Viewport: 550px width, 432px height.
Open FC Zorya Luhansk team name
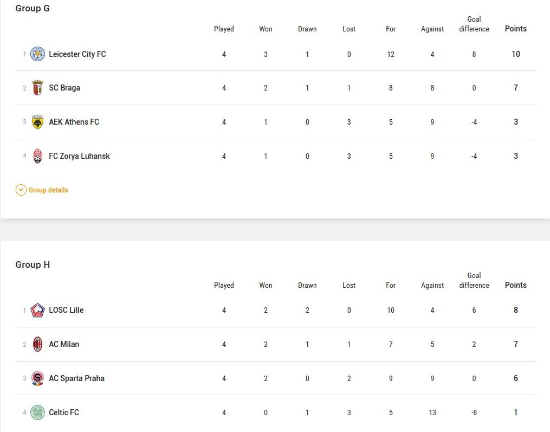79,156
